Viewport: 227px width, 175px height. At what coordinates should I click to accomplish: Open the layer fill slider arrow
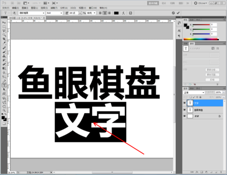(224, 97)
